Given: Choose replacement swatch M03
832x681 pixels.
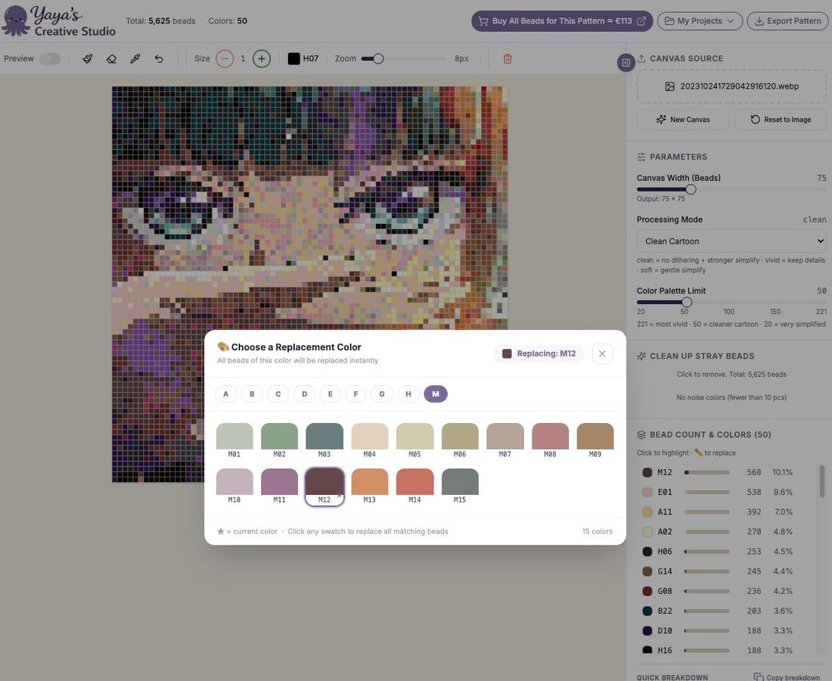Looking at the screenshot, I should pos(324,440).
